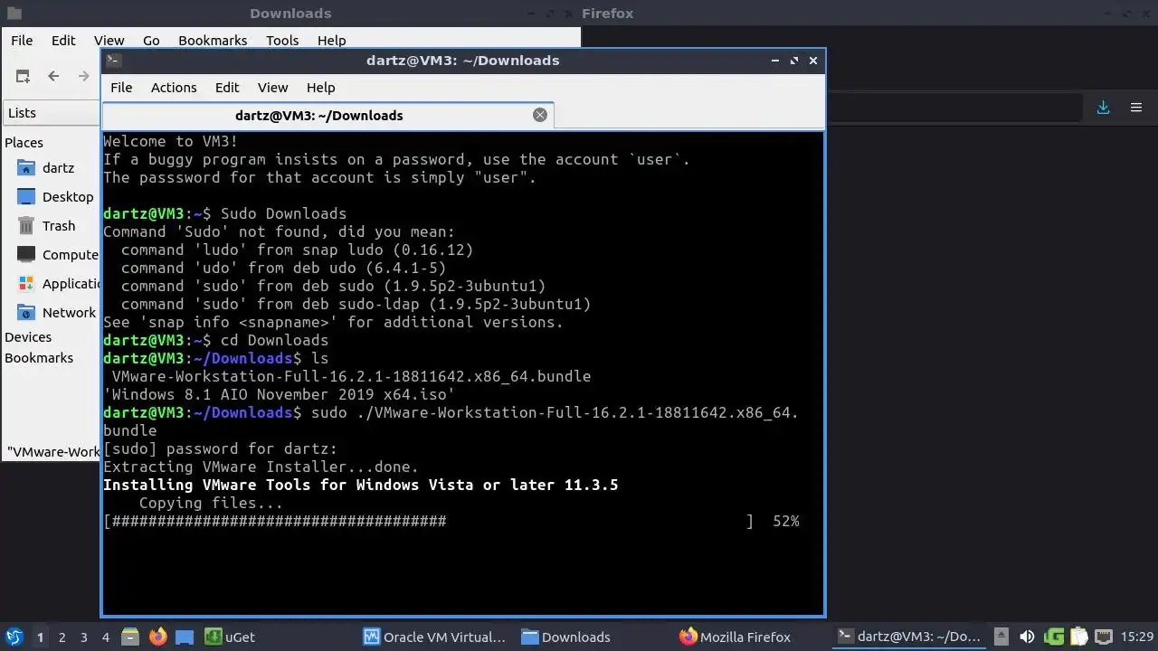This screenshot has width=1158, height=651.
Task: Open Help menu in file manager window
Action: pos(331,41)
